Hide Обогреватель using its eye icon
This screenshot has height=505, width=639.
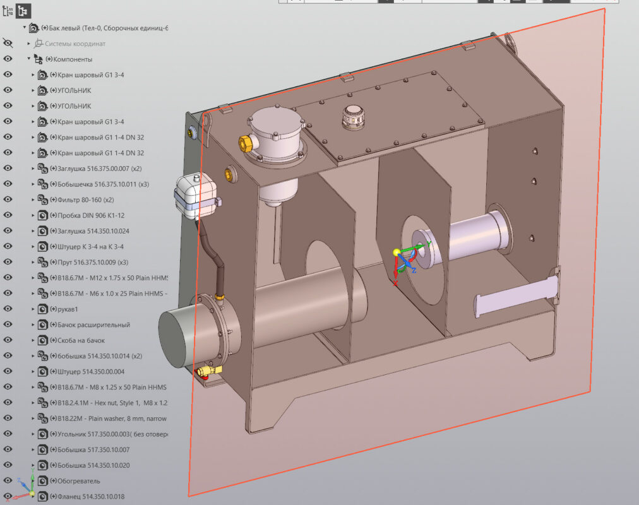[x=8, y=481]
